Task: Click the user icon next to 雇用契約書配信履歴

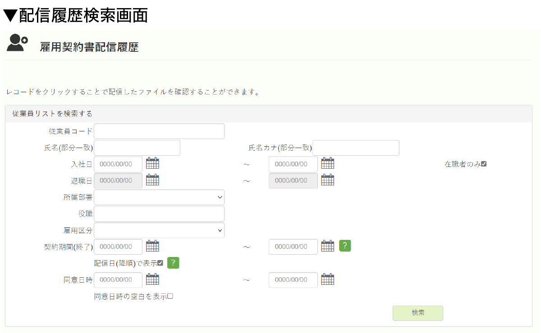Action: click(17, 43)
